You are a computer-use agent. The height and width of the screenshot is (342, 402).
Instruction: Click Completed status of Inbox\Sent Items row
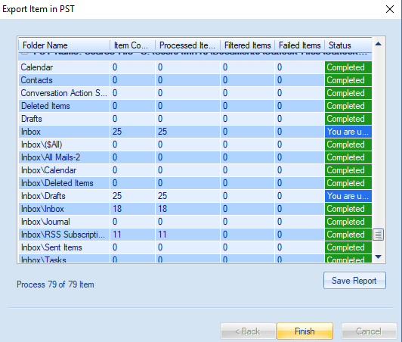click(x=348, y=247)
